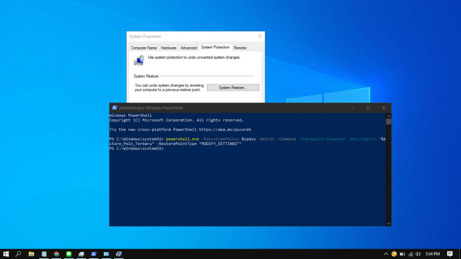Click the 'Checkpoint-Computer' command text
Screen dimensions: 461x259
click(323, 139)
